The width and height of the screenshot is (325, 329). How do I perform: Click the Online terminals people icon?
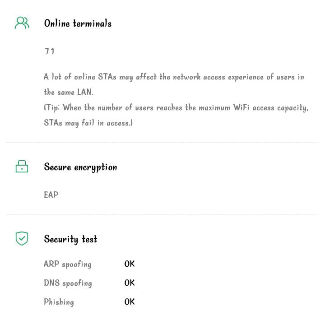pyautogui.click(x=22, y=23)
